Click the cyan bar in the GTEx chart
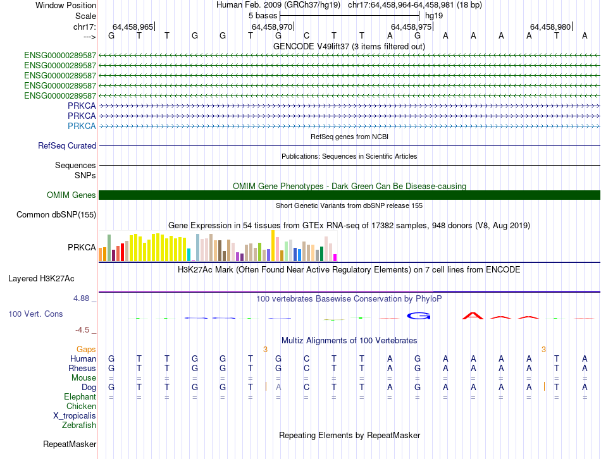 (189, 255)
